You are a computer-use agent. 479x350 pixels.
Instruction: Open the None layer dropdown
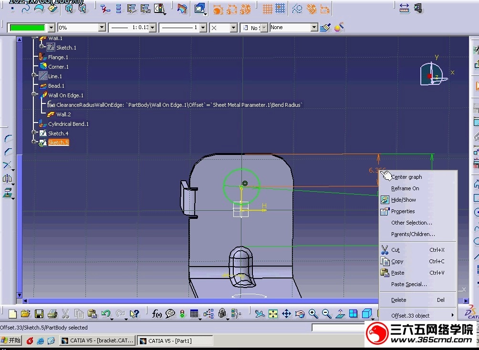[314, 28]
